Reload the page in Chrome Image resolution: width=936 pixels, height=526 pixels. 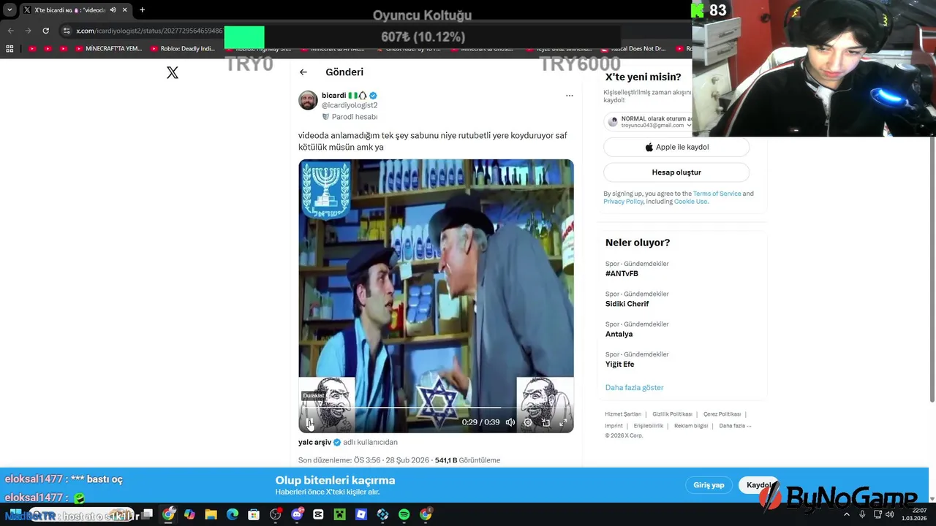[x=45, y=31]
